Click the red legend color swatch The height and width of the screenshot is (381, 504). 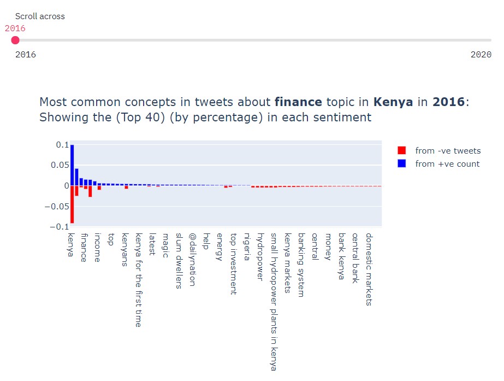[x=402, y=151]
